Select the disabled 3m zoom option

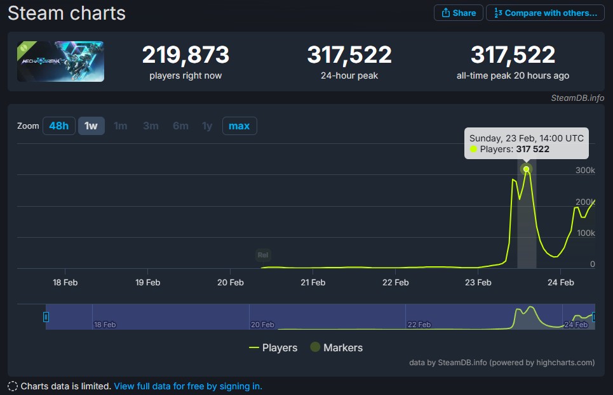[151, 126]
